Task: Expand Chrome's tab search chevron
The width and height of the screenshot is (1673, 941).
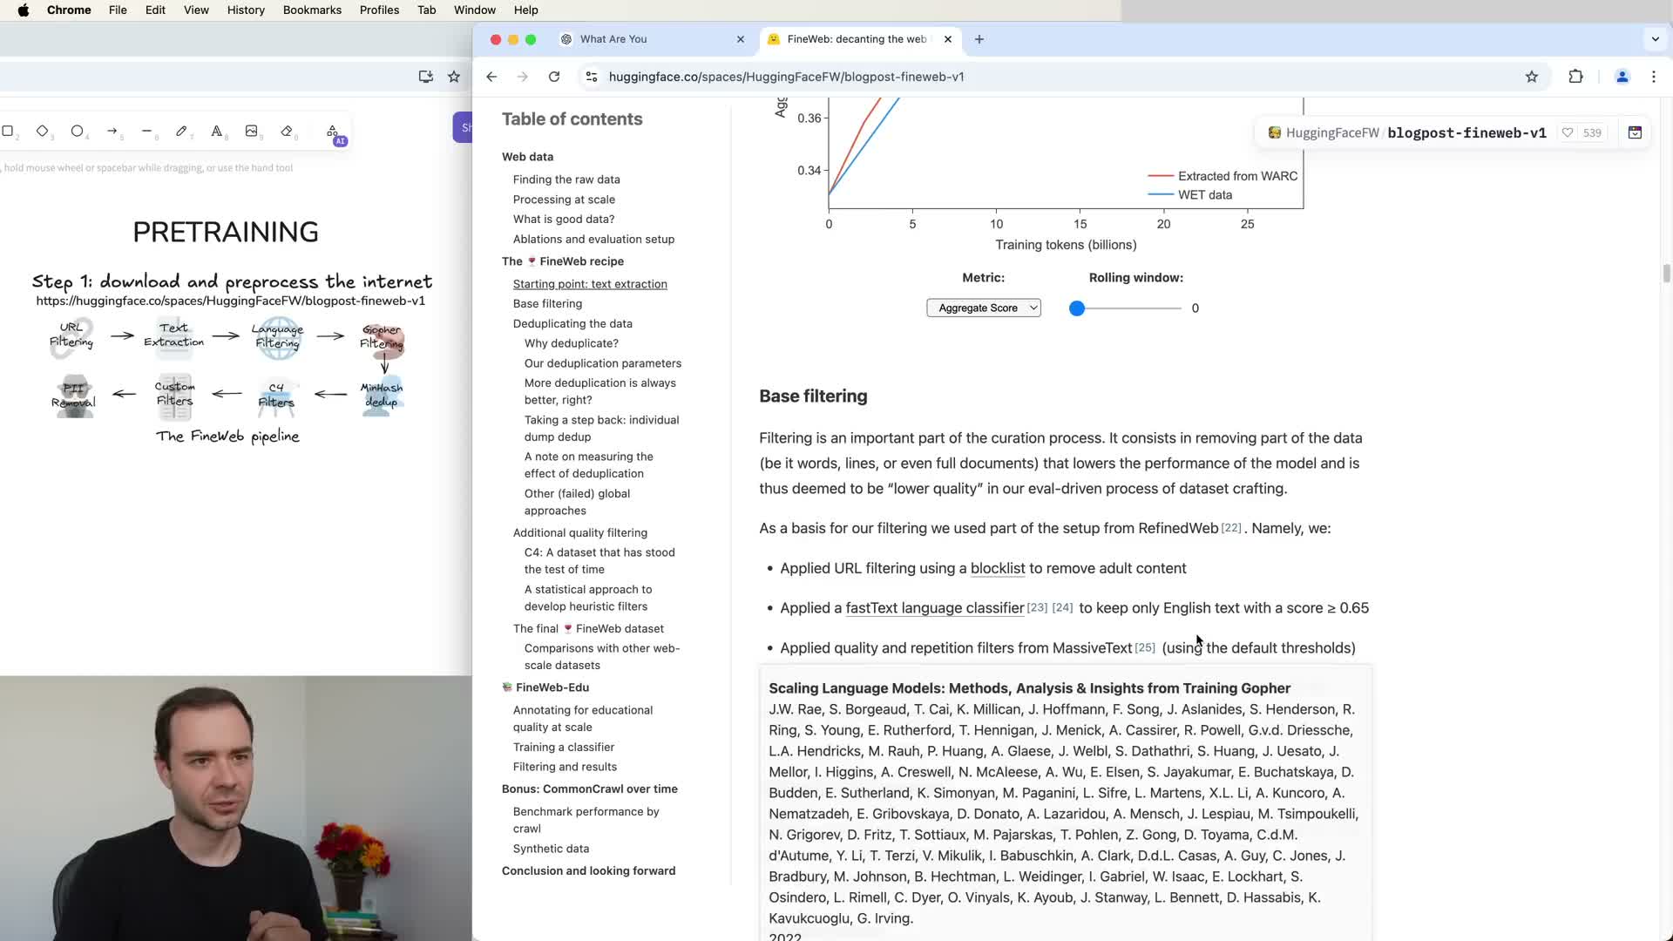Action: (x=1655, y=39)
